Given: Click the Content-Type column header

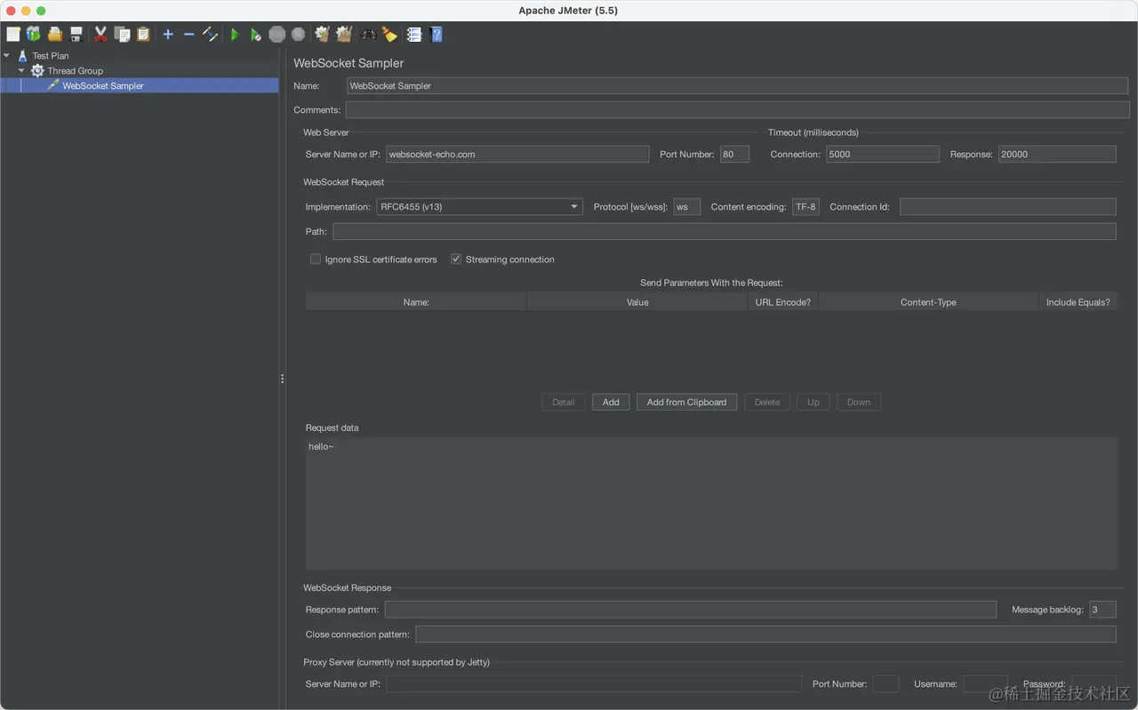Looking at the screenshot, I should pyautogui.click(x=928, y=302).
